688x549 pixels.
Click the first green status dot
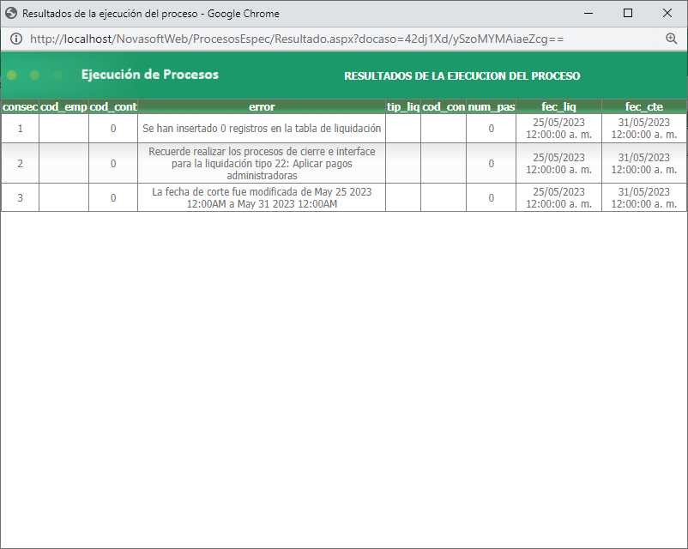point(11,75)
